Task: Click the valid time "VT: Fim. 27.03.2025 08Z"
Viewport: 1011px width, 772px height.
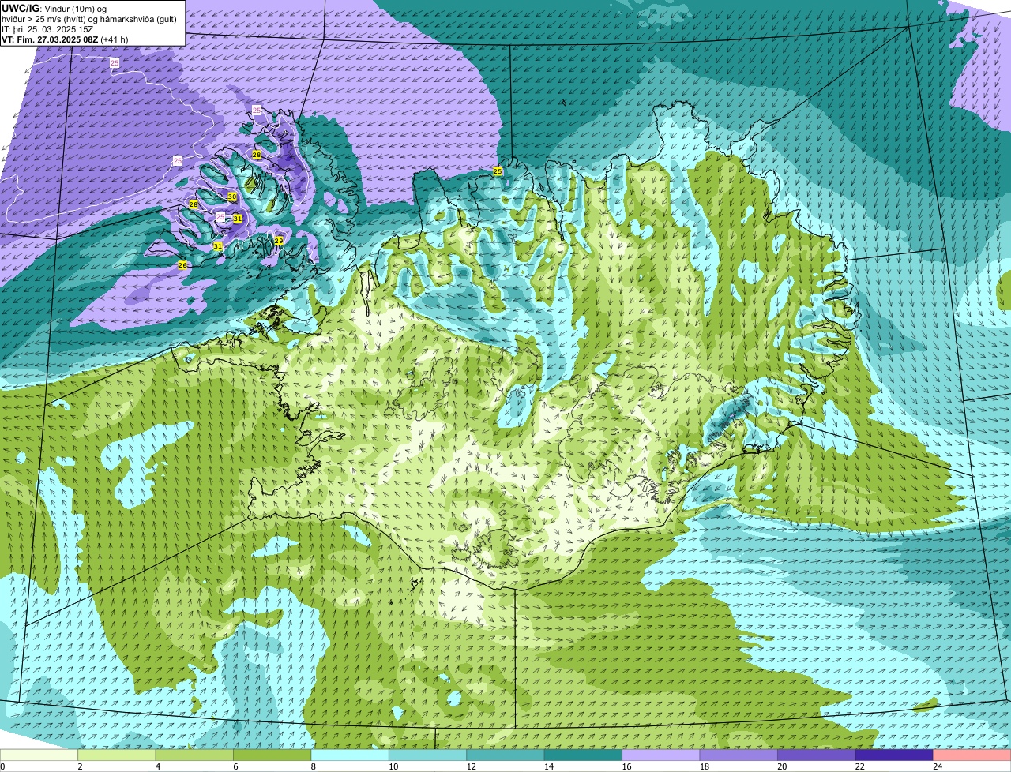Action: (x=51, y=39)
